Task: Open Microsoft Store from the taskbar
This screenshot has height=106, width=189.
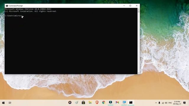Action: click(x=83, y=102)
